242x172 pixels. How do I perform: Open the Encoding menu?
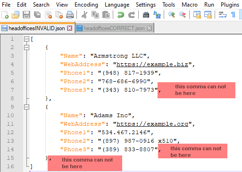tap(86, 5)
